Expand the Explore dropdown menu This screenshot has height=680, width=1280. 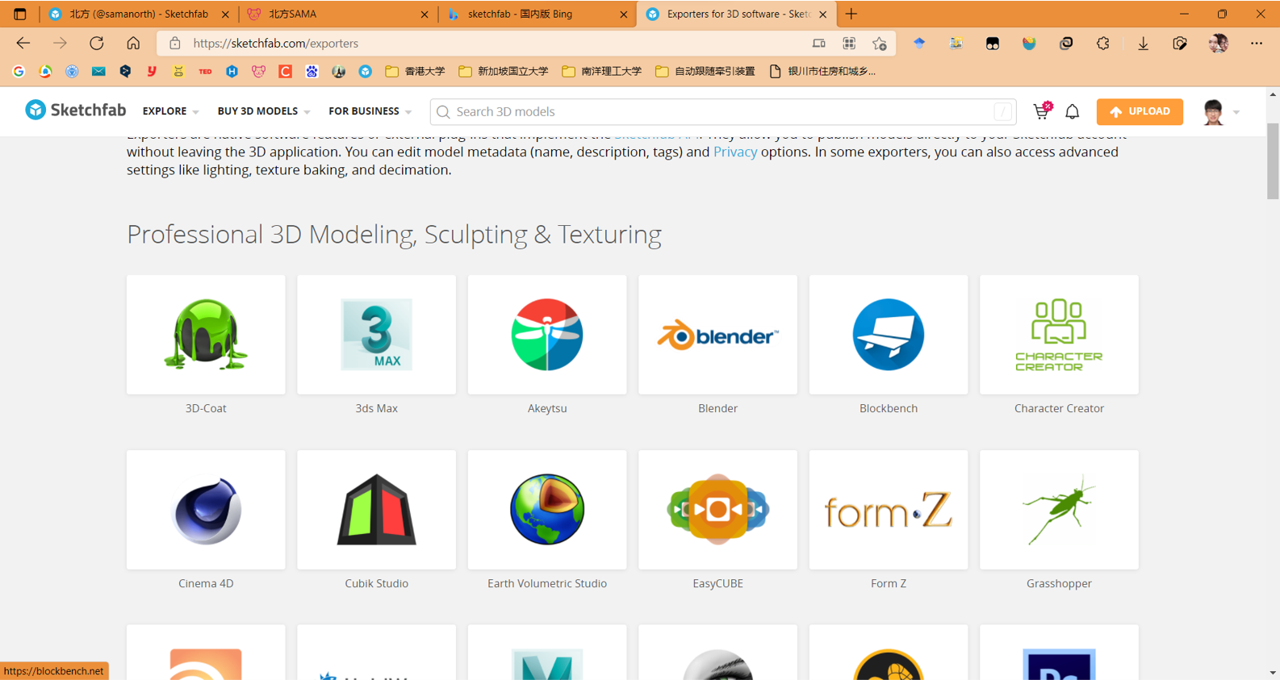pos(170,111)
